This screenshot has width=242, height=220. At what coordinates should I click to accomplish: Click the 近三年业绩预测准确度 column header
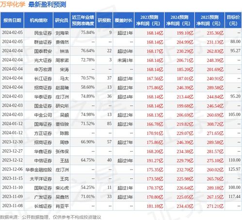(x=83, y=20)
